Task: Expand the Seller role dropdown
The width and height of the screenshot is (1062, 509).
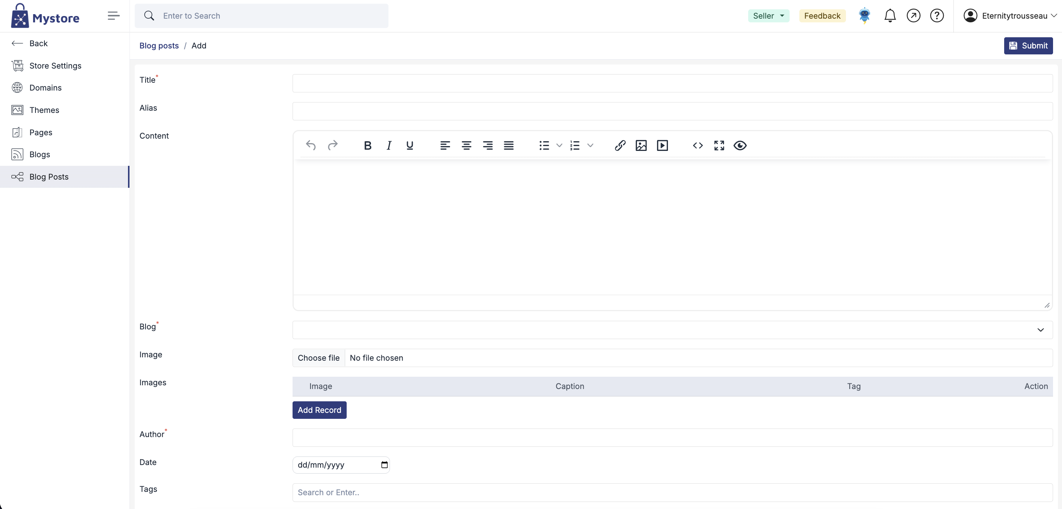Action: pos(768,16)
